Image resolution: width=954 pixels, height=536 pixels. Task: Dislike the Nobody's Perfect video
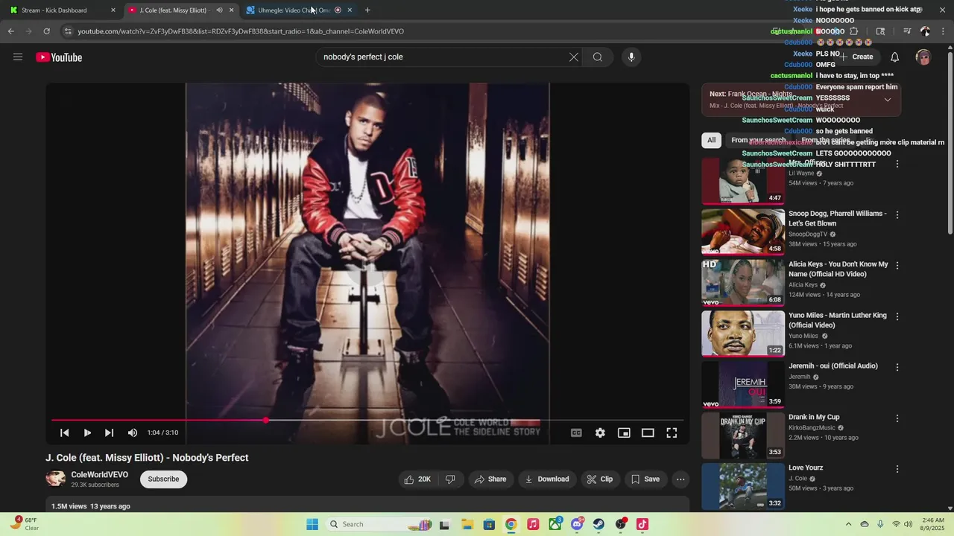point(450,479)
